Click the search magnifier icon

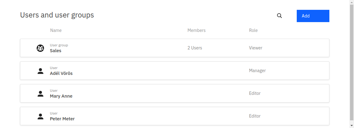[280, 16]
